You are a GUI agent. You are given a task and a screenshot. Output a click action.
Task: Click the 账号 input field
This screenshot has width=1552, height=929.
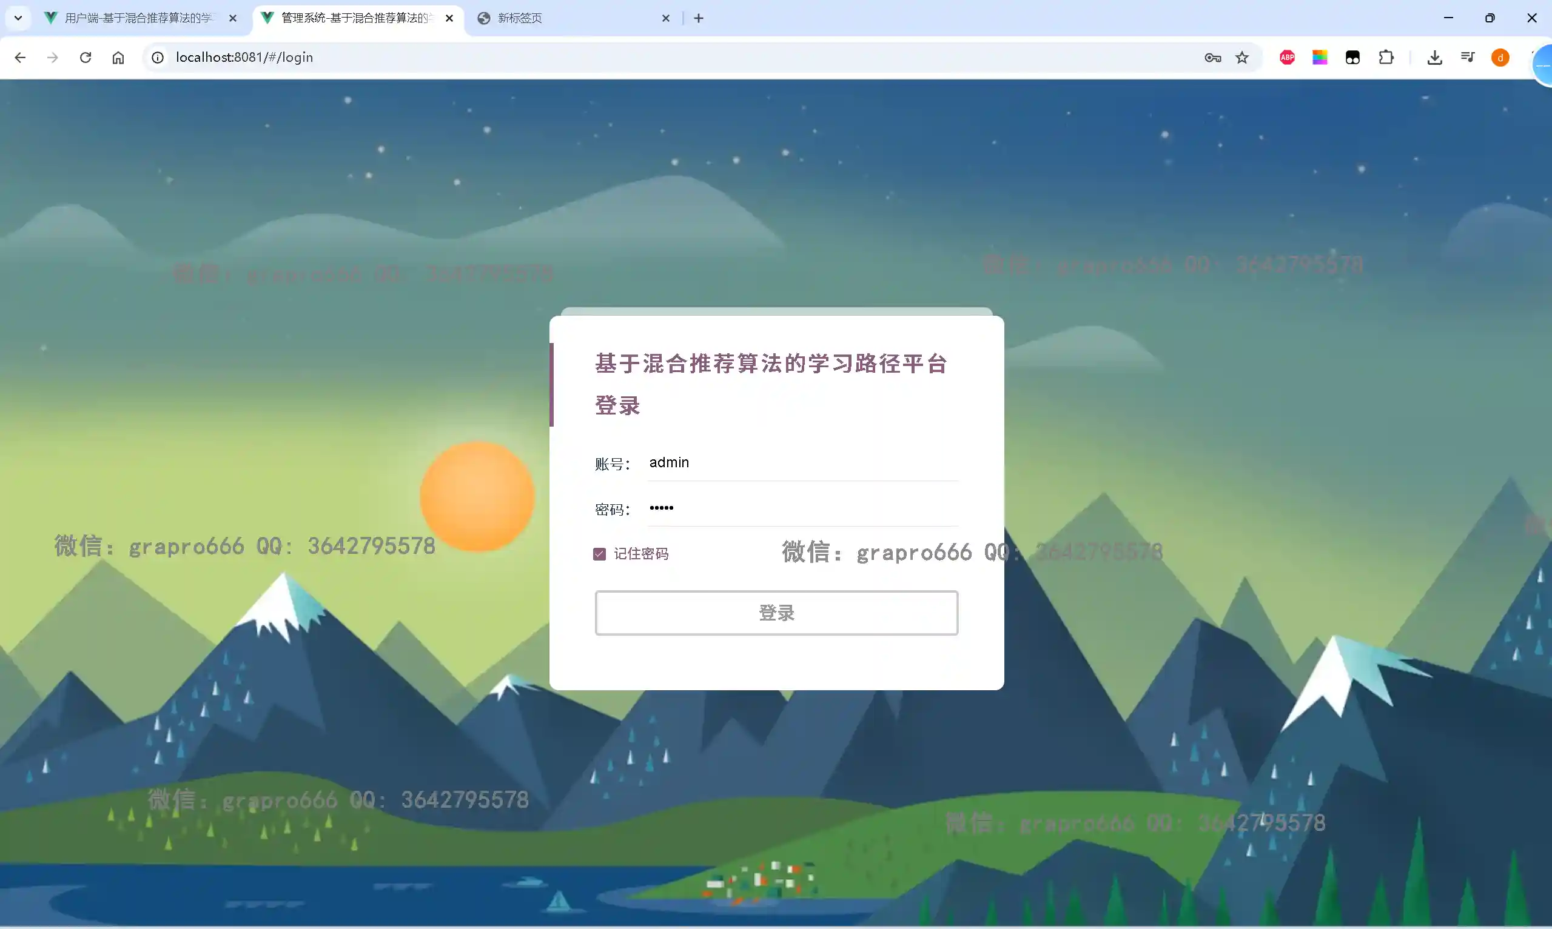tap(802, 462)
